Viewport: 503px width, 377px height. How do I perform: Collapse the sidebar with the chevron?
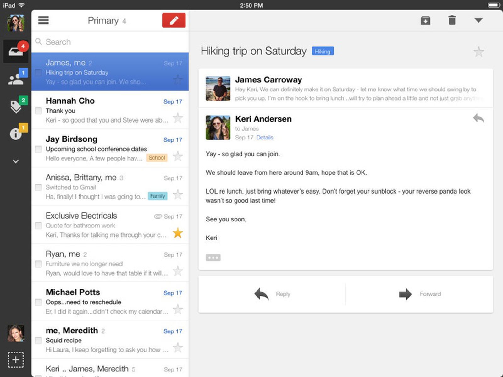(x=15, y=161)
